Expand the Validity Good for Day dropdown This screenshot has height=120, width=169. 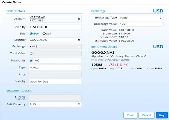coord(55,81)
